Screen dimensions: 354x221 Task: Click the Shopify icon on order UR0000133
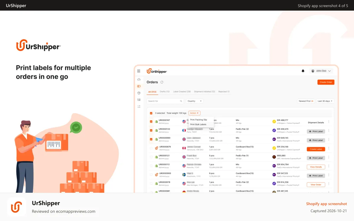coord(156,130)
